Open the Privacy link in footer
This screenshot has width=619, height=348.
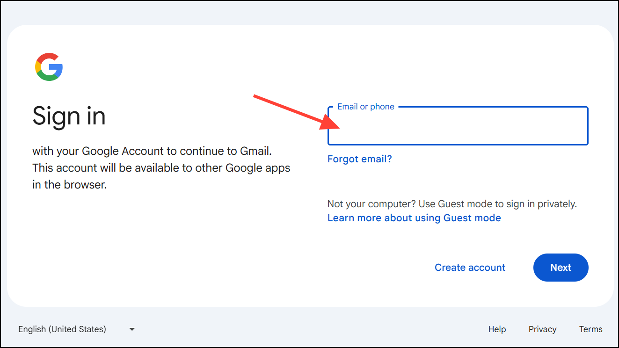point(542,329)
